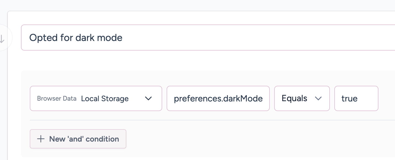
Task: Click the chevron arrow next to Equals
Action: (x=318, y=98)
